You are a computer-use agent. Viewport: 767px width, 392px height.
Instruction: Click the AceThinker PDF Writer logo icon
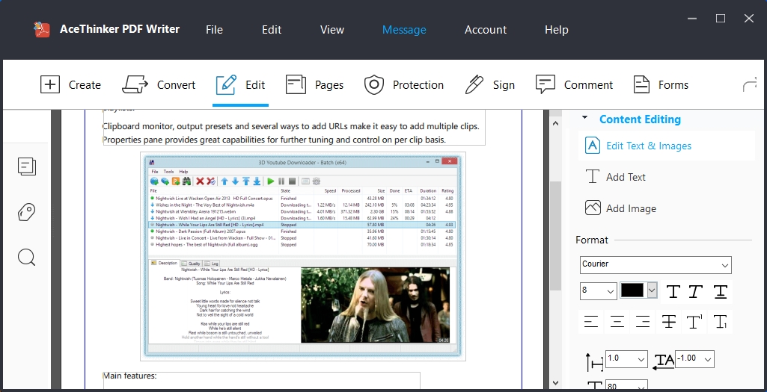[x=42, y=29]
